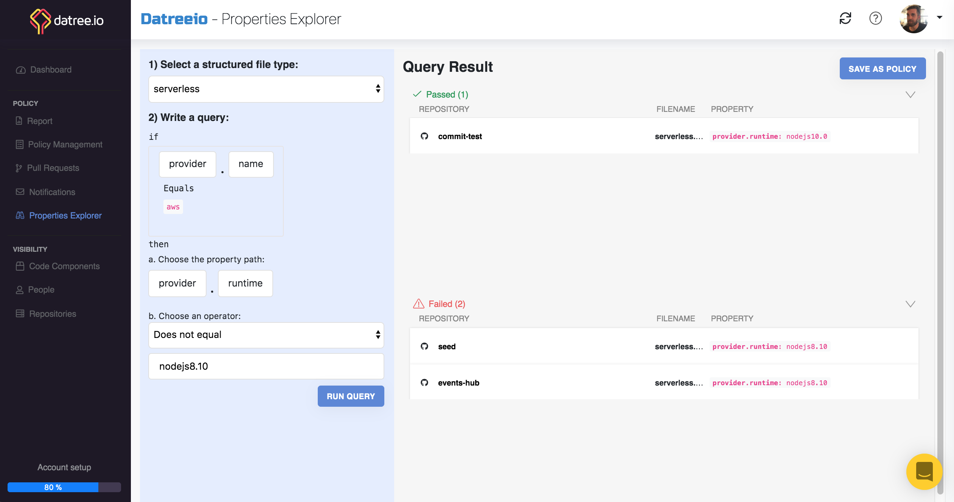Open the account dropdown arrow
This screenshot has height=502, width=954.
939,17
